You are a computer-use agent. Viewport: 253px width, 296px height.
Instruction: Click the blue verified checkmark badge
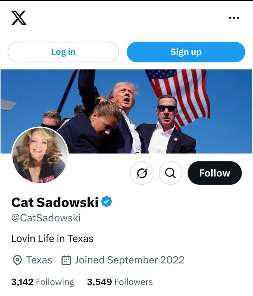pos(106,202)
